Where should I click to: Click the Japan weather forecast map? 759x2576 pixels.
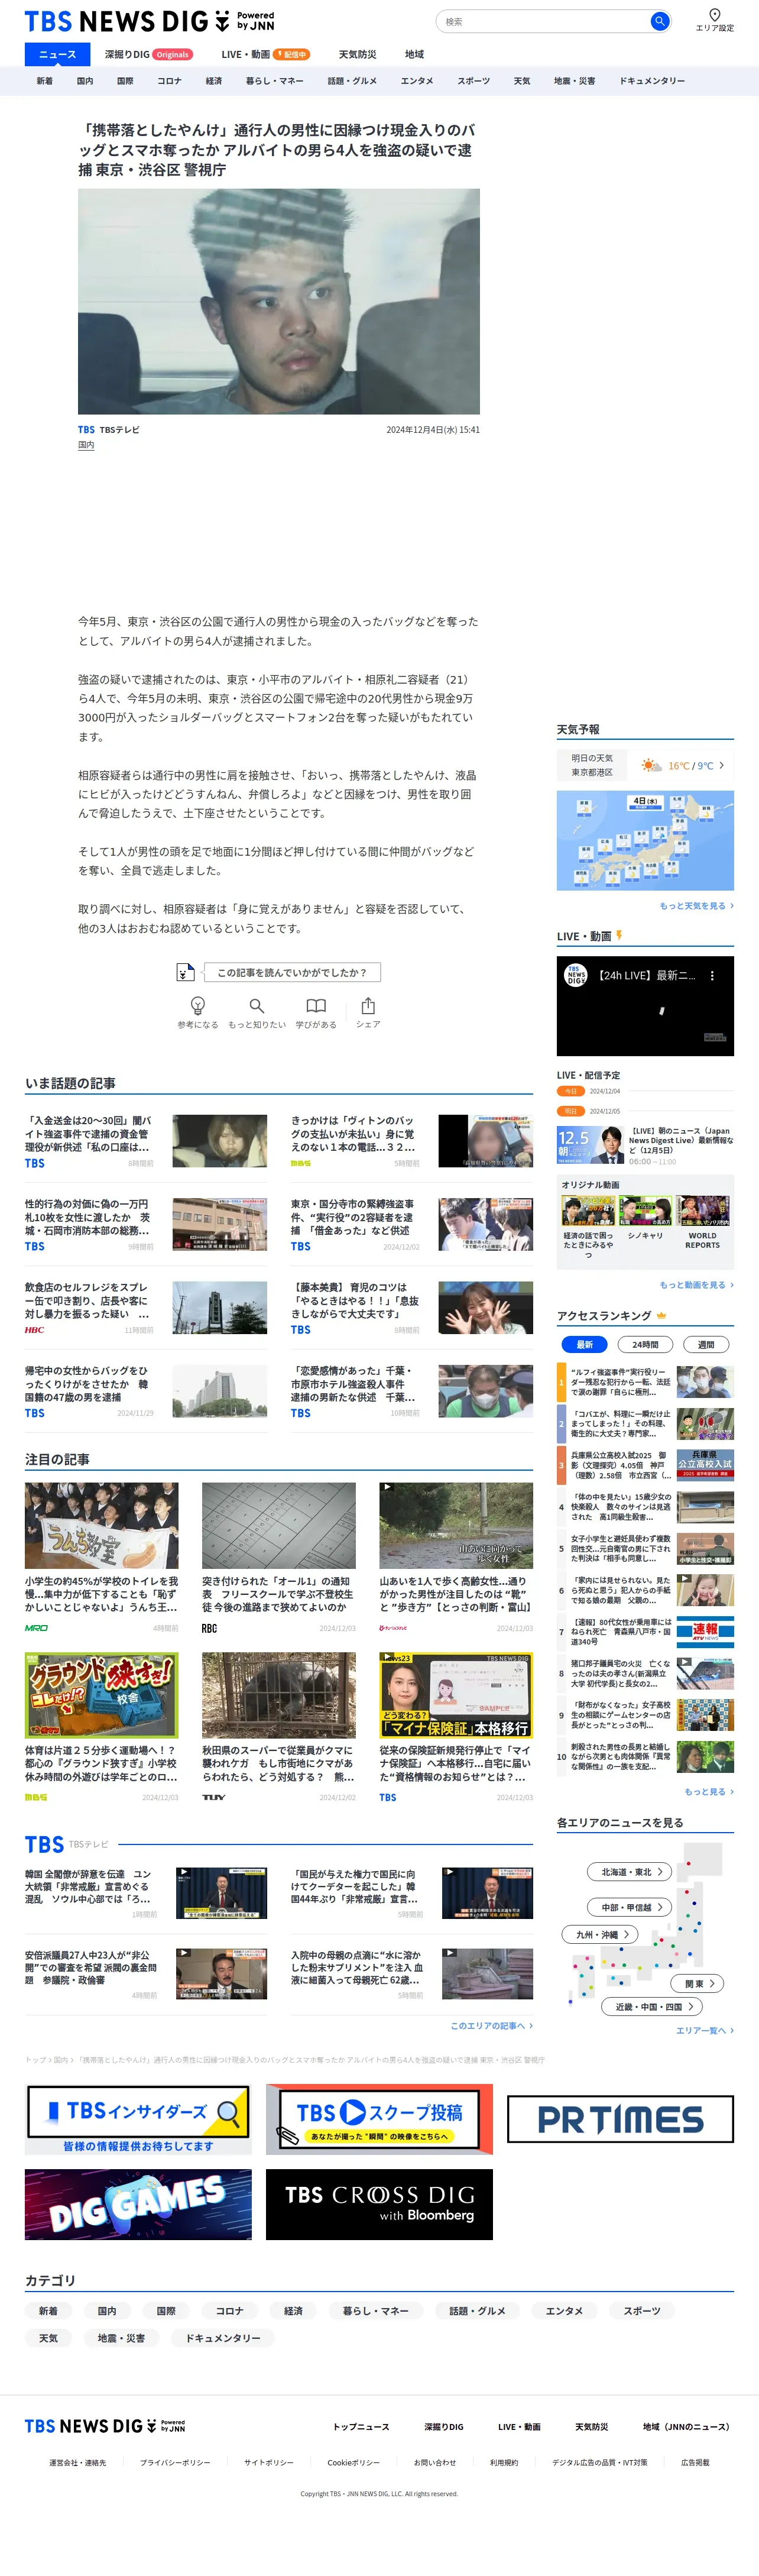(645, 841)
